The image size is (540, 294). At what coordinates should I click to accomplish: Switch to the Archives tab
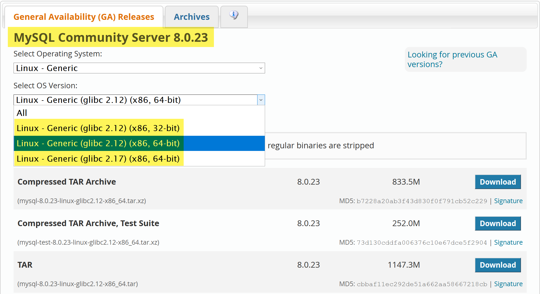coord(192,17)
